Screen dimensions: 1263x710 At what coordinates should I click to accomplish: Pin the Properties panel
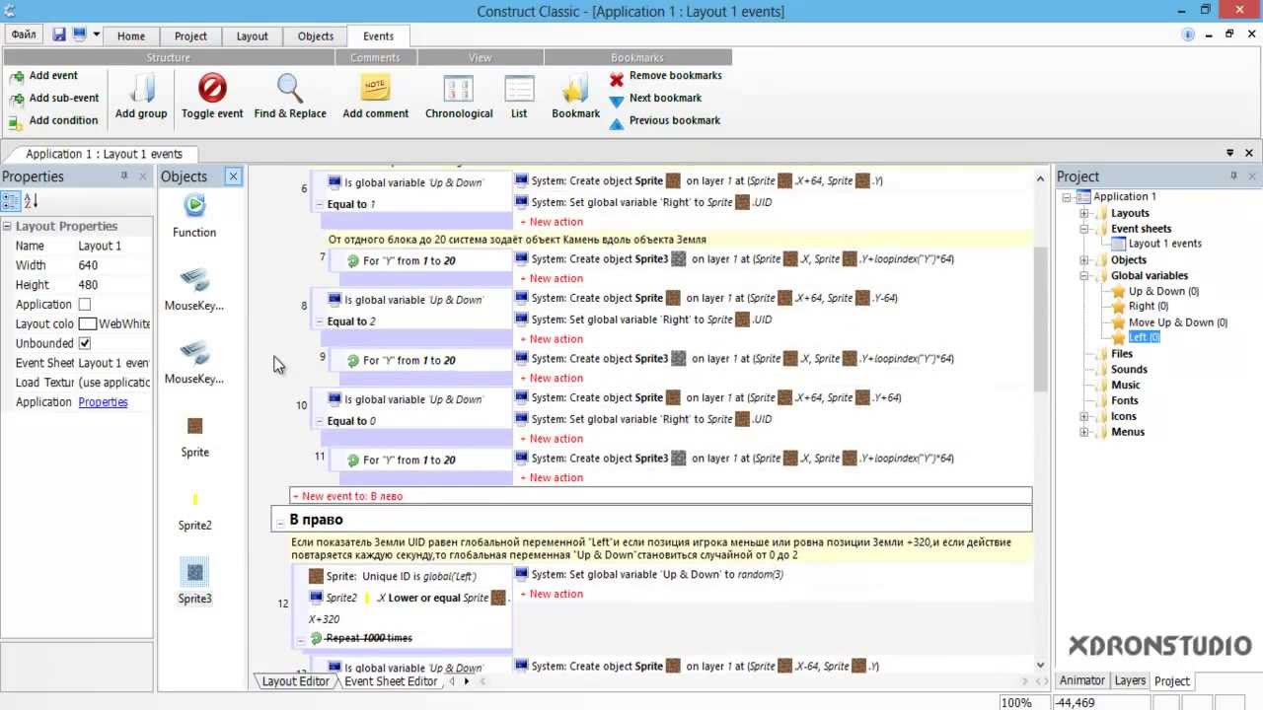(x=124, y=176)
